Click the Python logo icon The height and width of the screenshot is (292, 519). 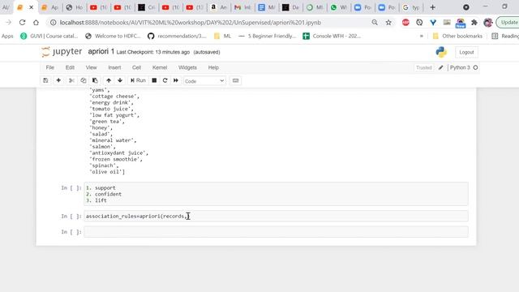click(441, 52)
